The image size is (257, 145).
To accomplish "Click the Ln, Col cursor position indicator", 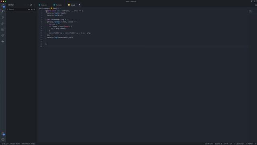I will click(x=209, y=144).
